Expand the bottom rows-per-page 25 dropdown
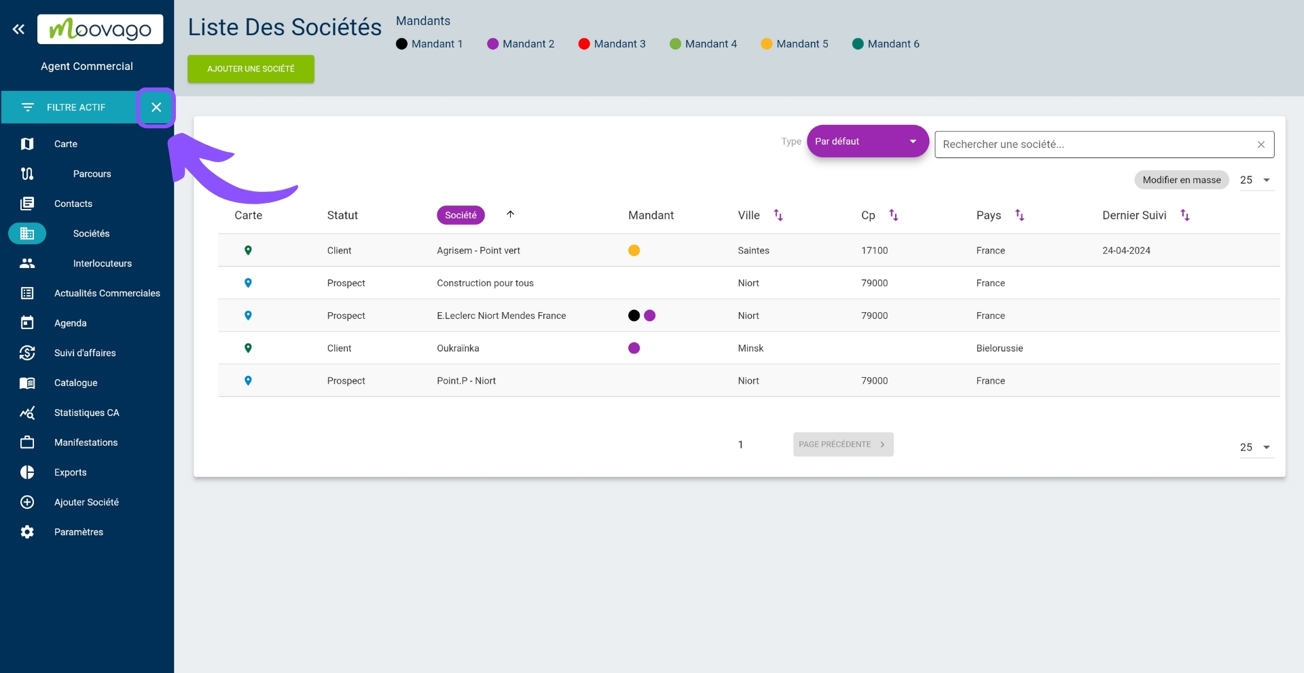Screen dimensions: 1304x673 pyautogui.click(x=1256, y=448)
